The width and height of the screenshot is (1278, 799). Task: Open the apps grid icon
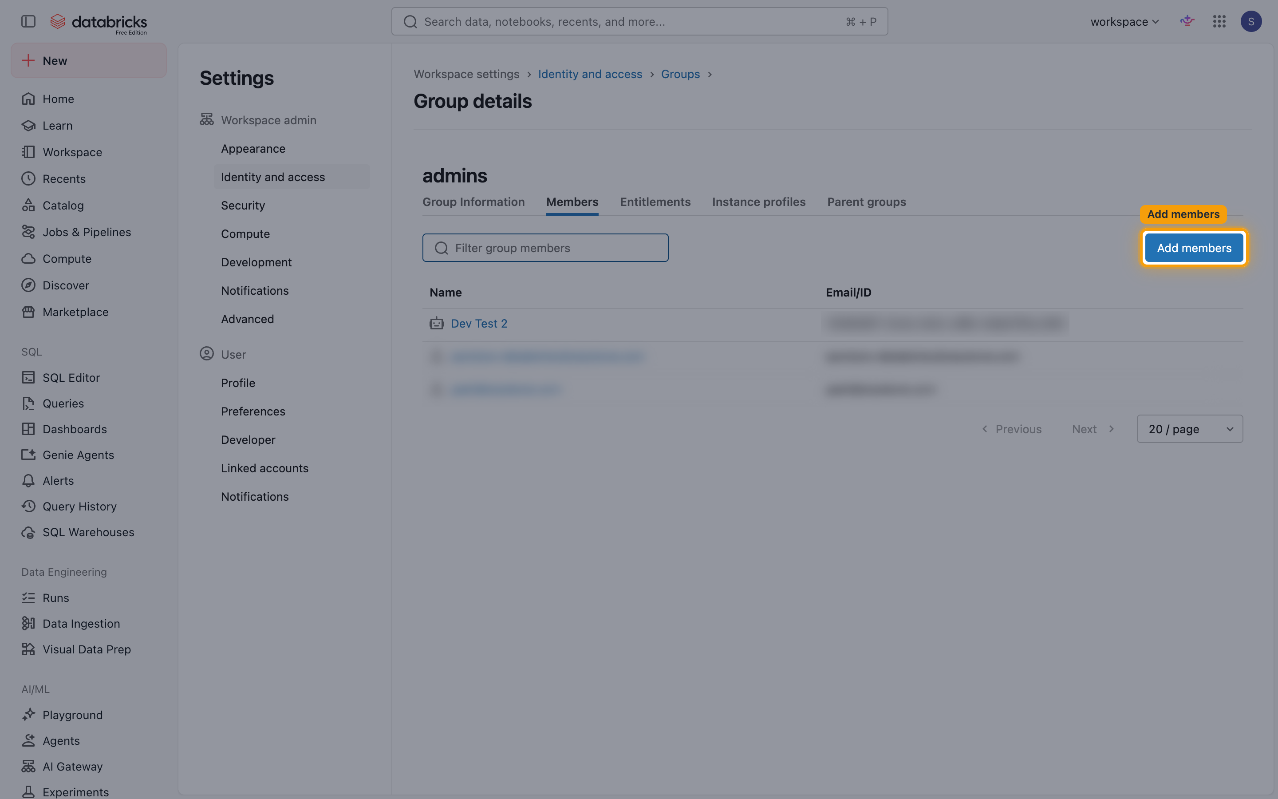tap(1219, 22)
